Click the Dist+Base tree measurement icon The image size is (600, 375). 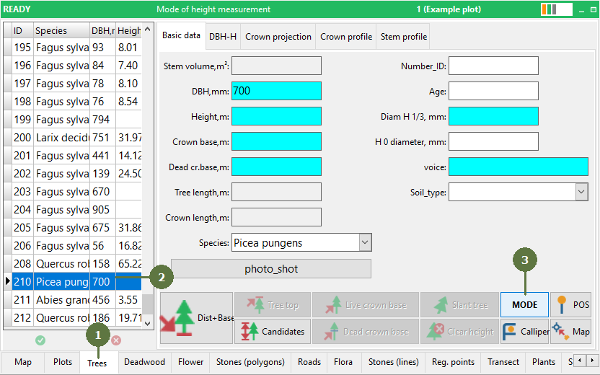coord(196,318)
